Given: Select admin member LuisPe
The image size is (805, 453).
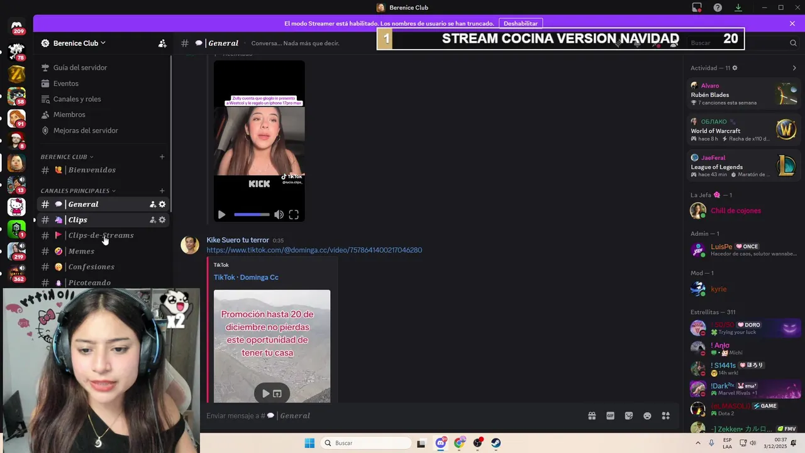Looking at the screenshot, I should tap(744, 250).
